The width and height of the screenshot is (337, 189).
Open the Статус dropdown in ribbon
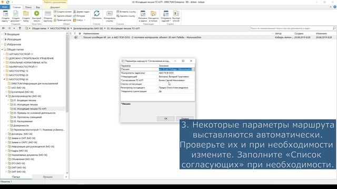coord(79,20)
